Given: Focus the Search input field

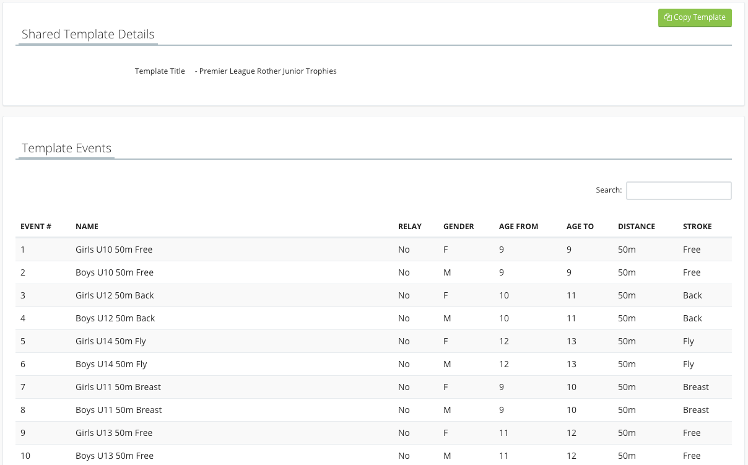Looking at the screenshot, I should [679, 191].
